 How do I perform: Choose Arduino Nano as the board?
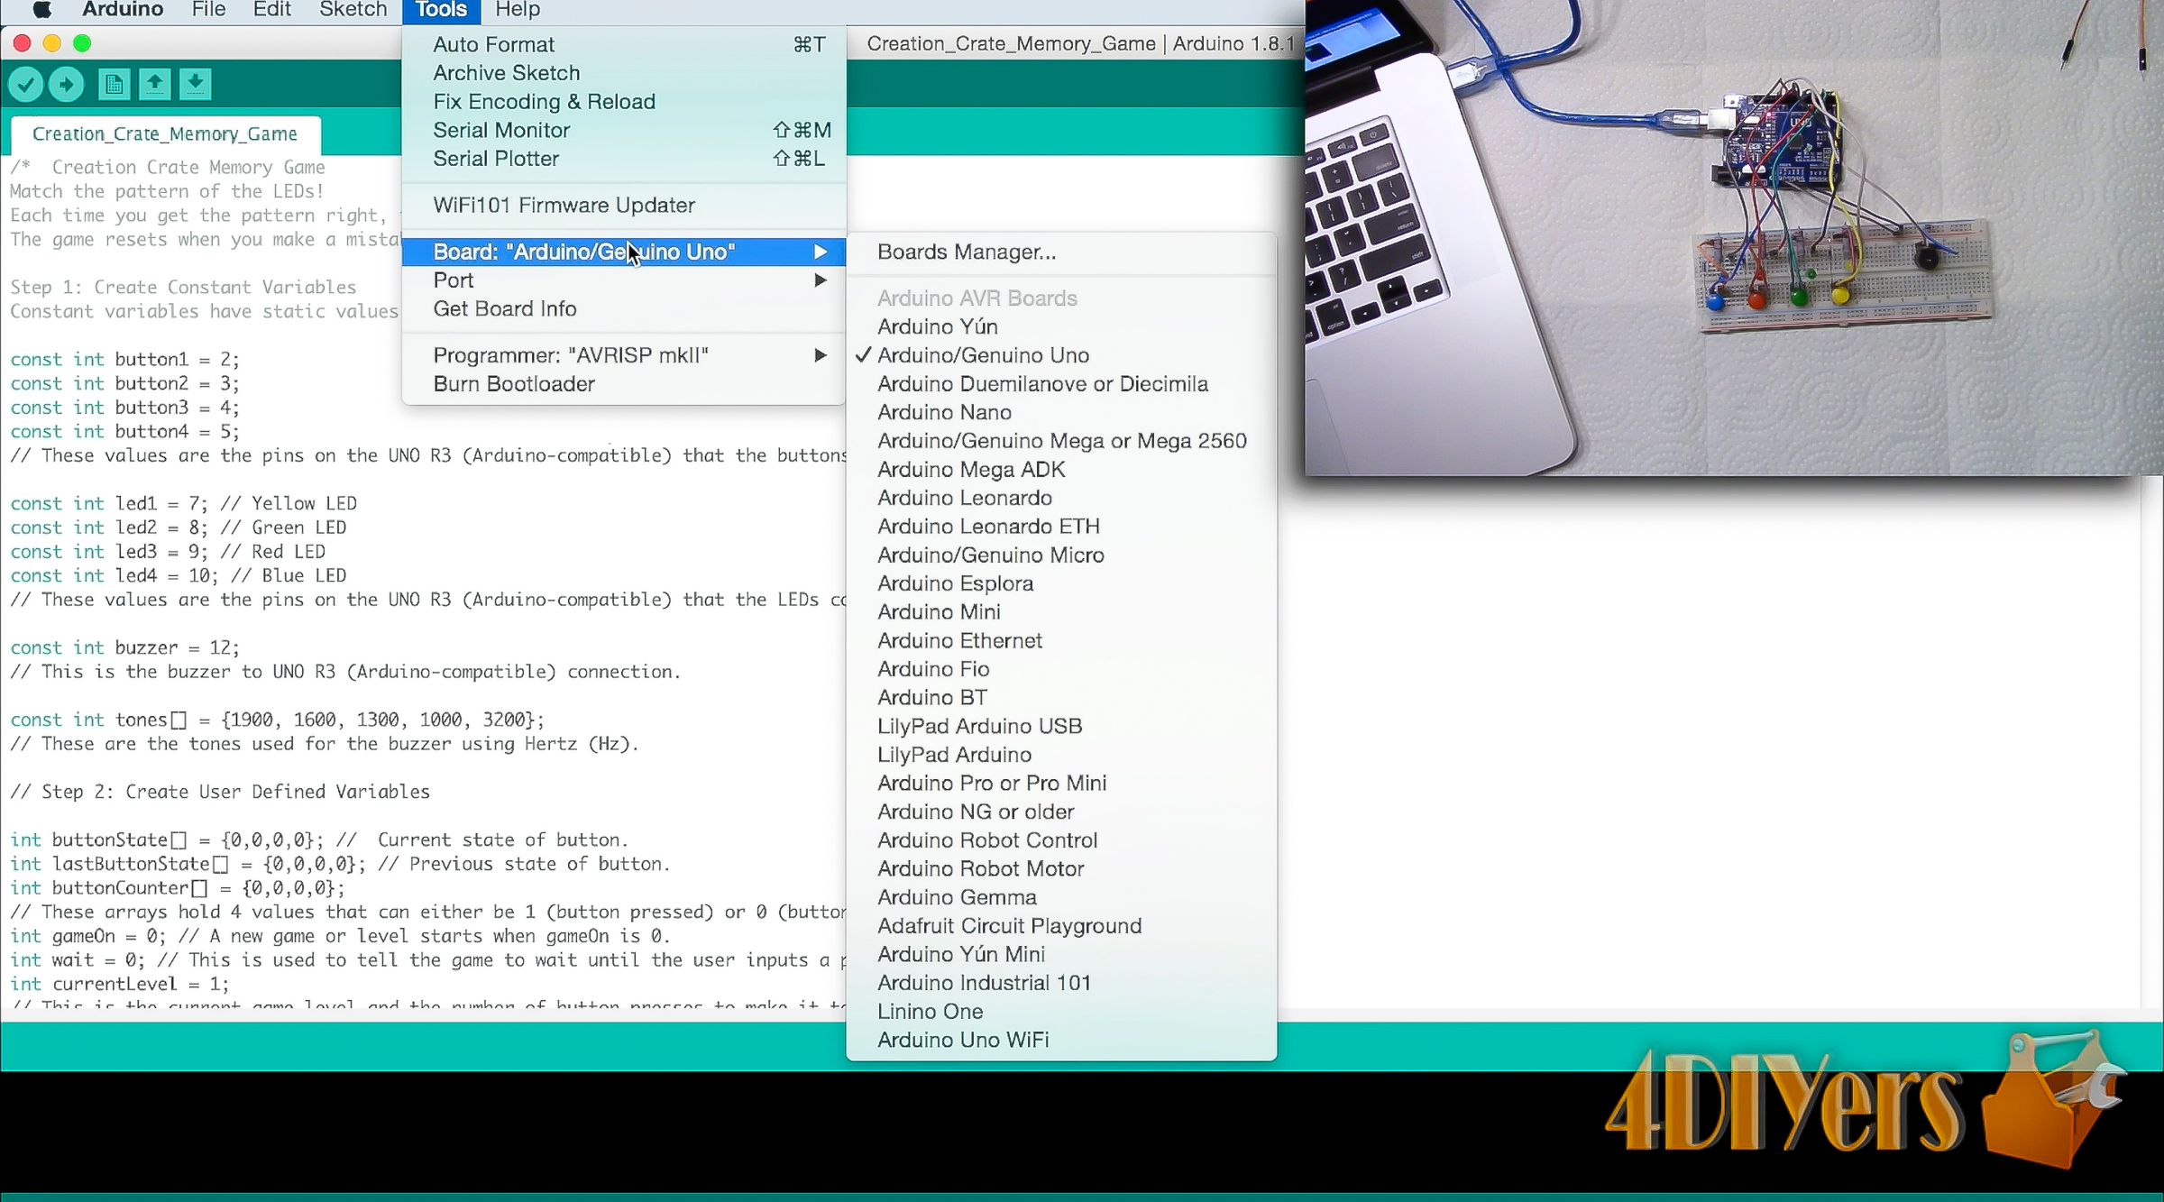point(944,412)
